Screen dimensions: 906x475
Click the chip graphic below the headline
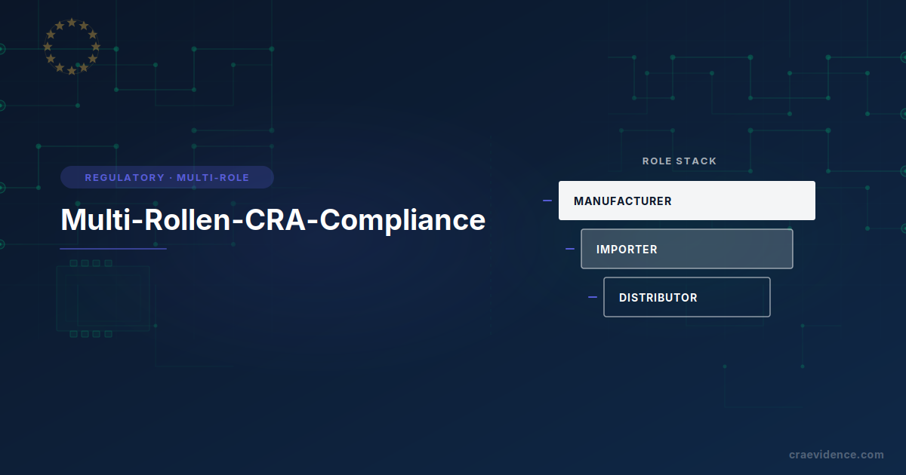pos(103,299)
